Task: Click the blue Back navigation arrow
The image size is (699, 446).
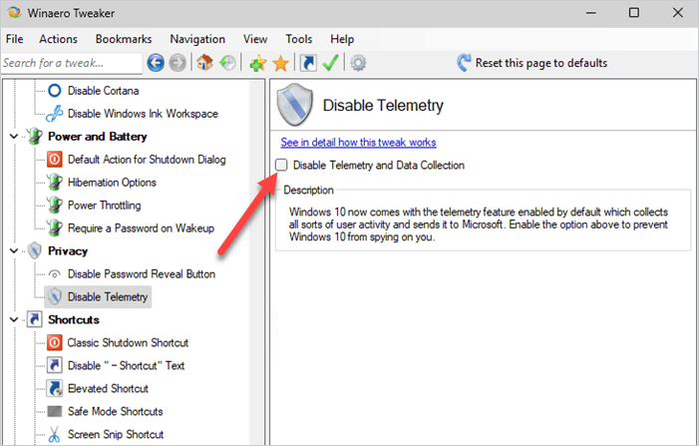Action: [156, 63]
